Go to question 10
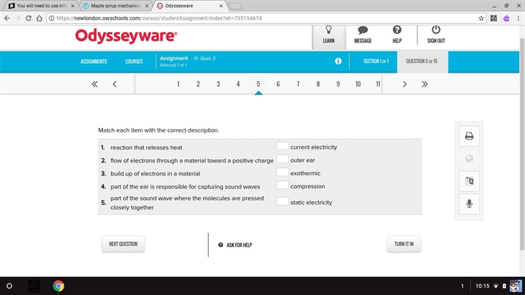 [358, 84]
